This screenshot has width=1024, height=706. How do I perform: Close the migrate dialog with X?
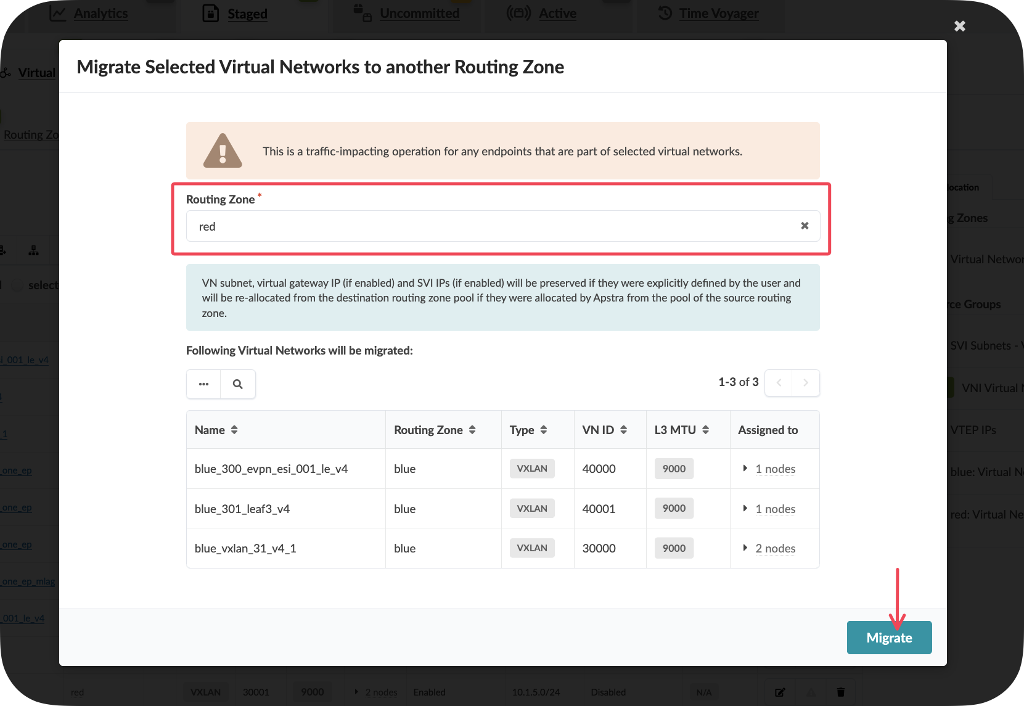(x=959, y=26)
